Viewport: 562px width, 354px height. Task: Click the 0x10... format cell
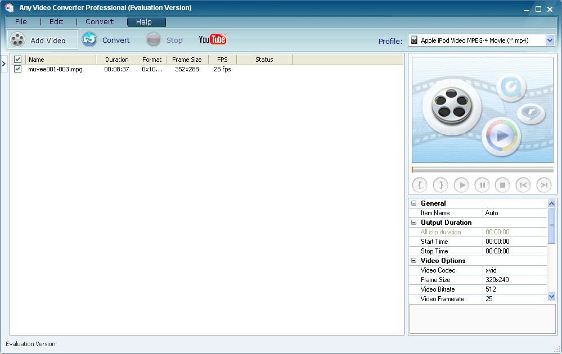point(152,69)
